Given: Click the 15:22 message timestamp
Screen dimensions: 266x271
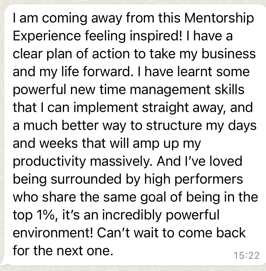Looking at the screenshot, I should [x=246, y=255].
